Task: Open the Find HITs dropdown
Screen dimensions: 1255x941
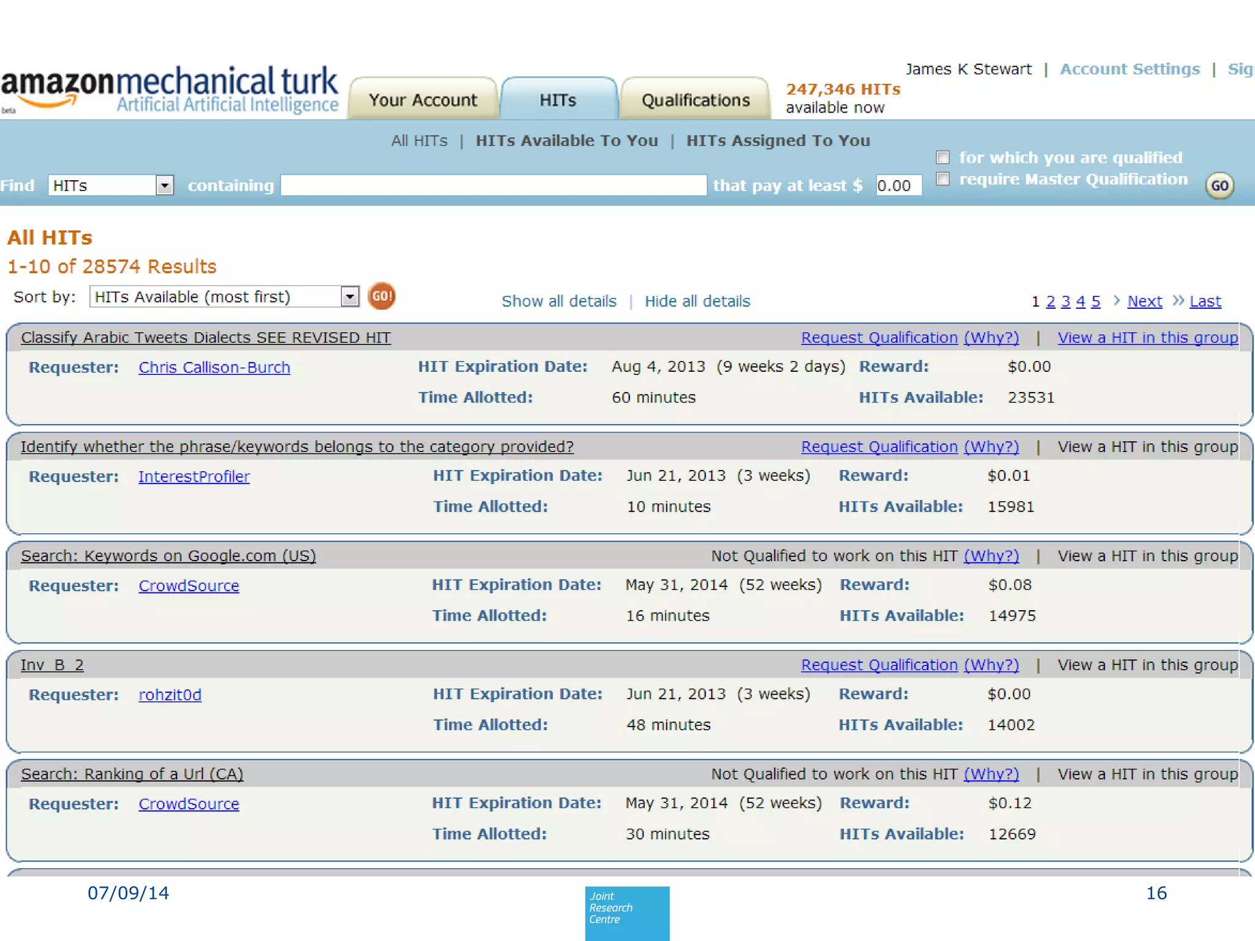Action: click(164, 186)
